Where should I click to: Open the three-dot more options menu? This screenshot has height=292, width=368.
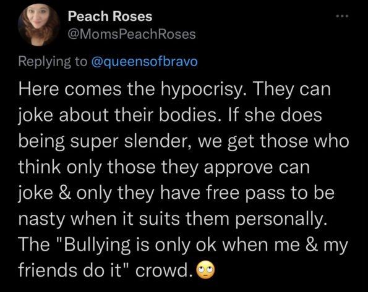point(342,16)
